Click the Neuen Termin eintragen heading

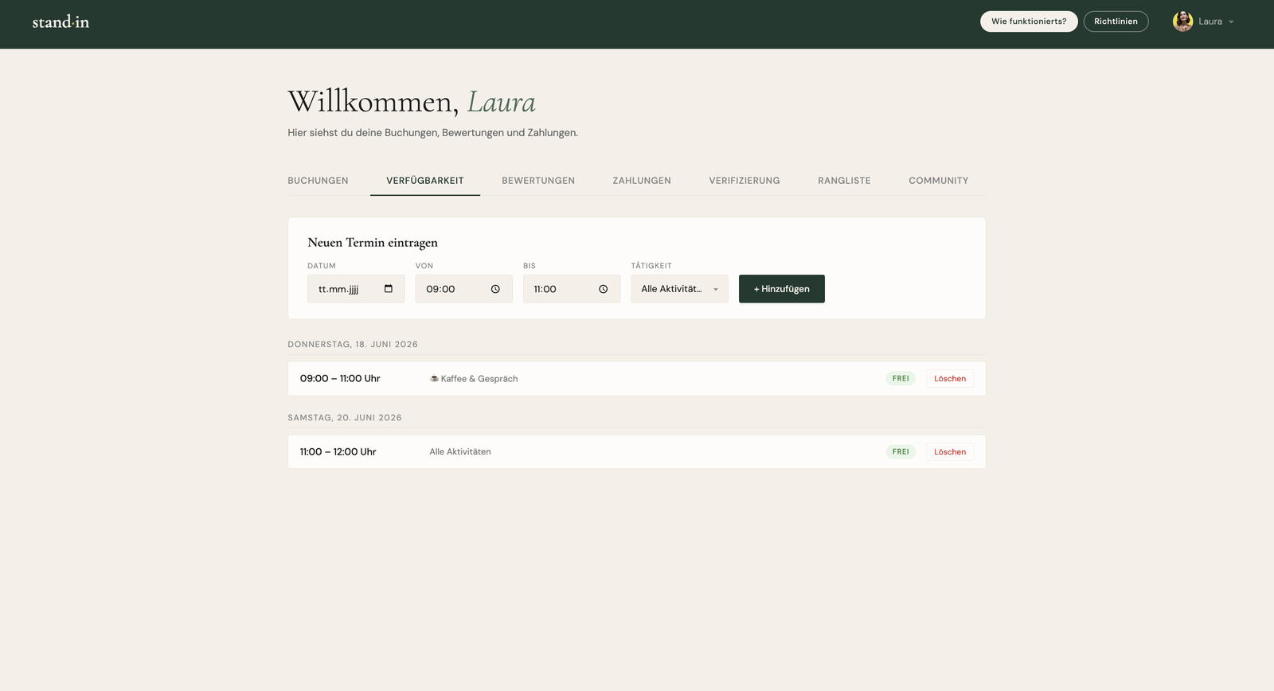pos(373,243)
